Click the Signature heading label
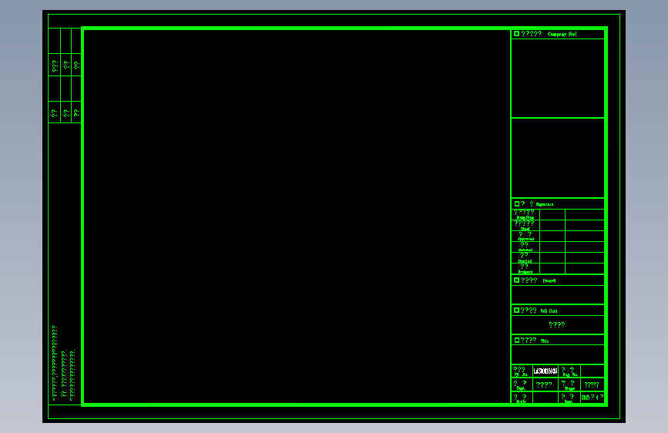This screenshot has height=433, width=668. pyautogui.click(x=545, y=205)
